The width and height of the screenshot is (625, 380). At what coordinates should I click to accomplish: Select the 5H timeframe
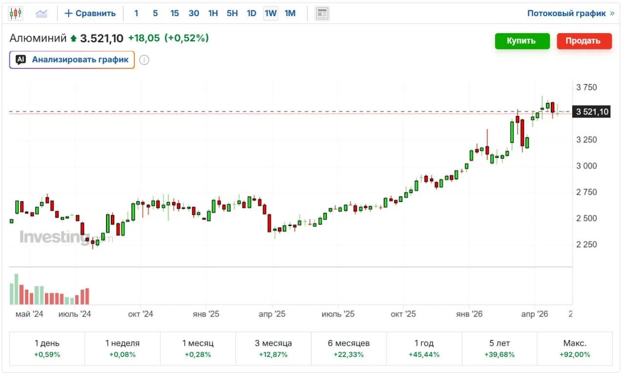coord(232,13)
